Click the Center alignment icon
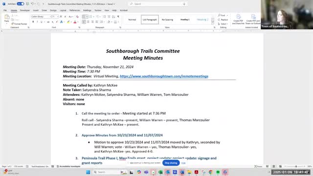The width and height of the screenshot is (313, 176). (88, 22)
